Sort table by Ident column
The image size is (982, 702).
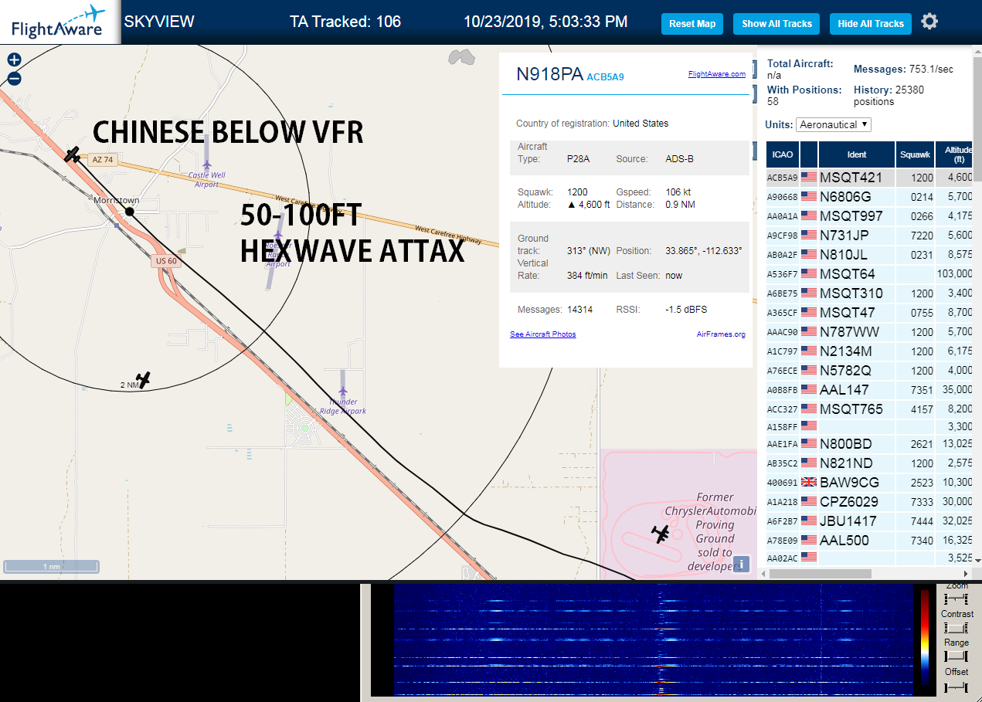click(x=857, y=154)
